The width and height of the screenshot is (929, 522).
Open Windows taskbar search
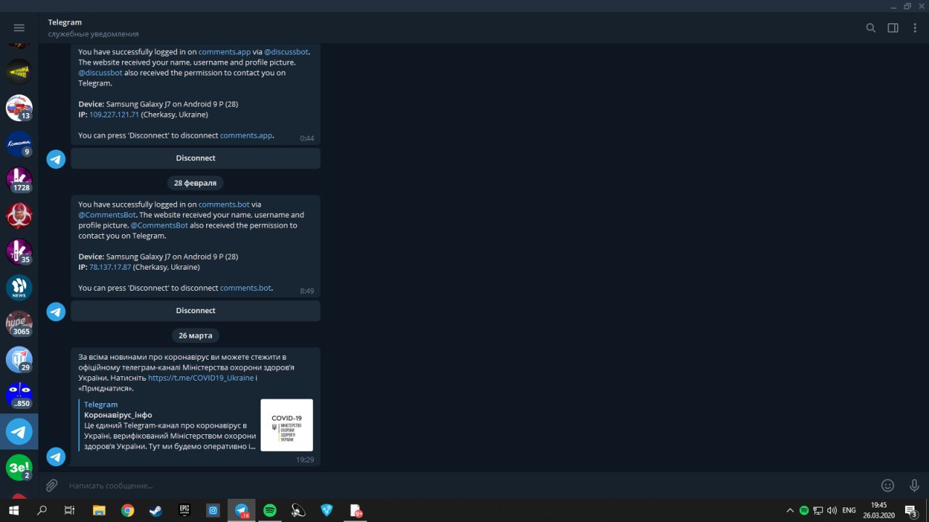click(x=42, y=510)
